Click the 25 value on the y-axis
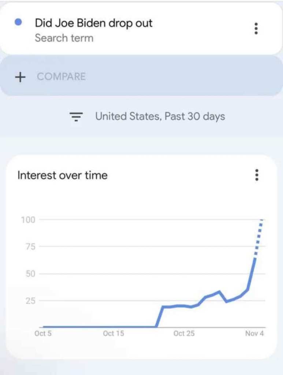 pyautogui.click(x=30, y=301)
